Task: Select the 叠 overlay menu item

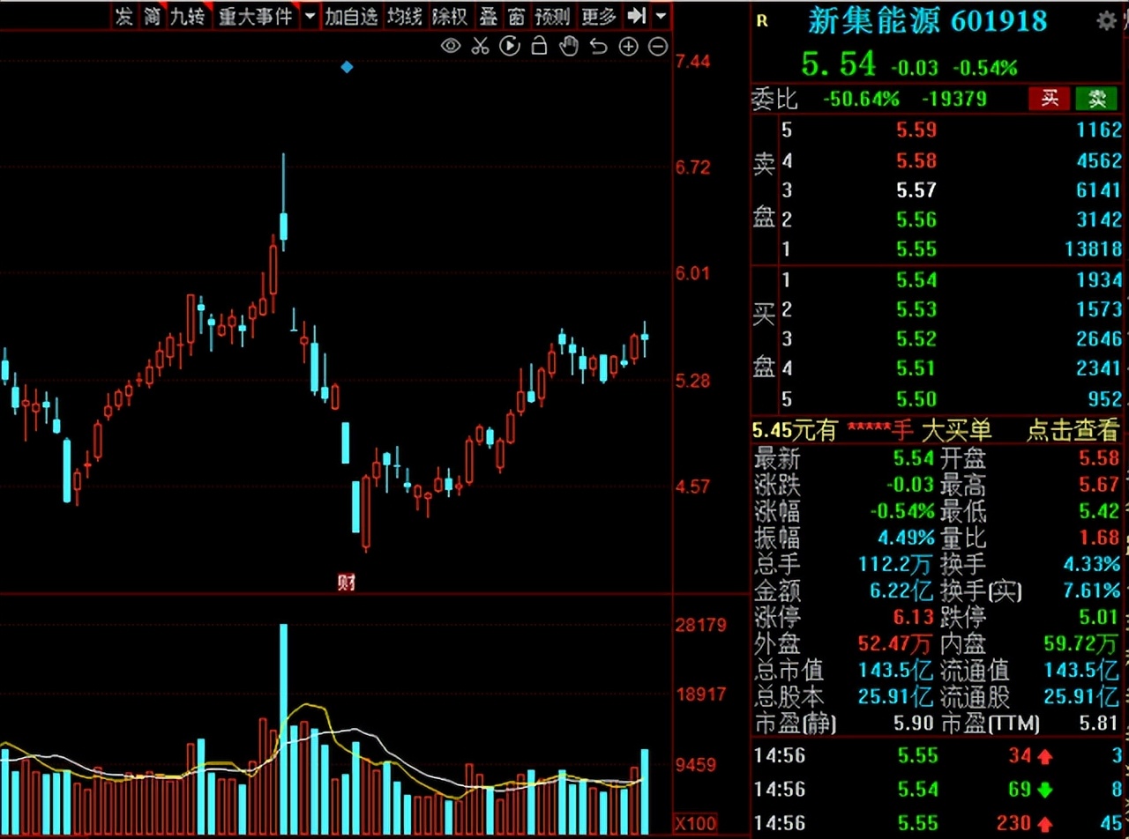Action: coord(488,16)
